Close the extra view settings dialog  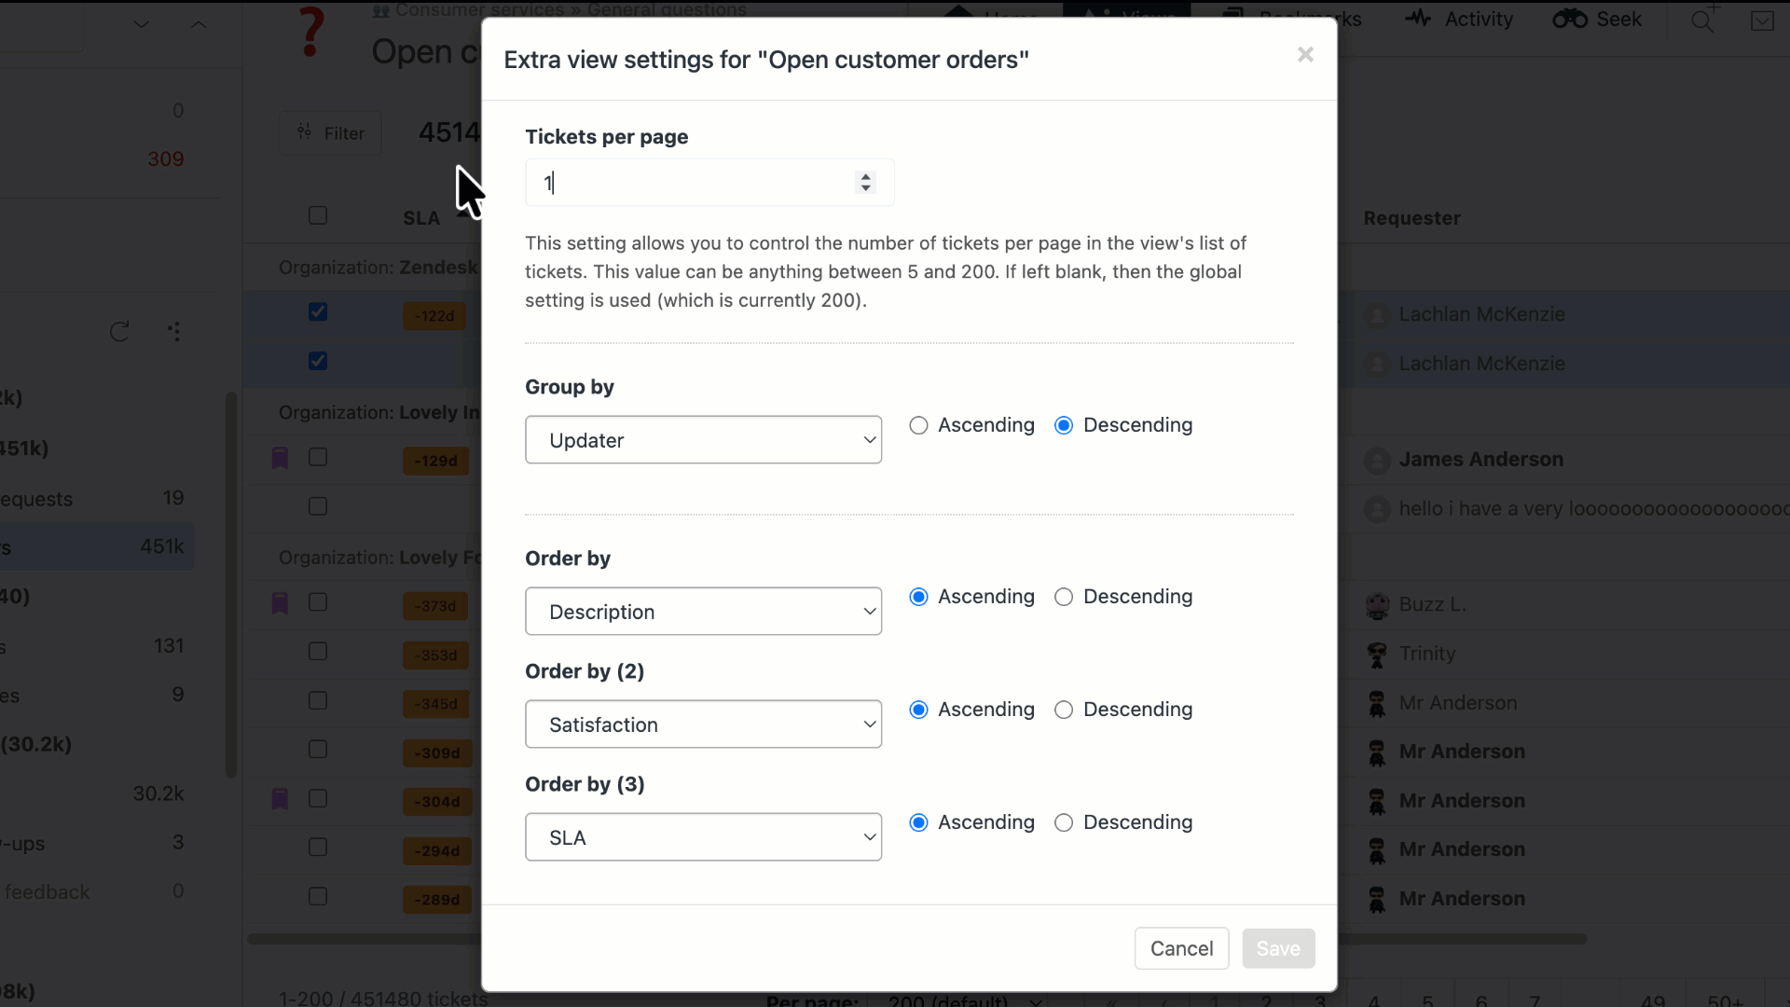[x=1305, y=55]
